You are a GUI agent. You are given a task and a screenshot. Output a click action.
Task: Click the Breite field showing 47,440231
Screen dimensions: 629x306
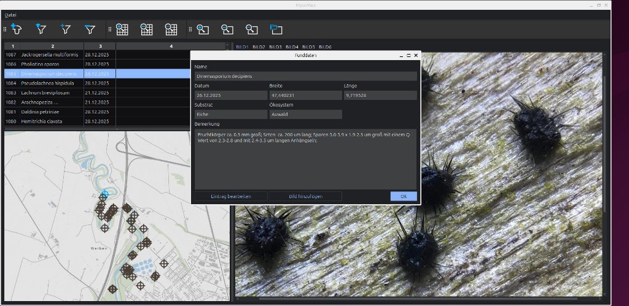click(305, 96)
